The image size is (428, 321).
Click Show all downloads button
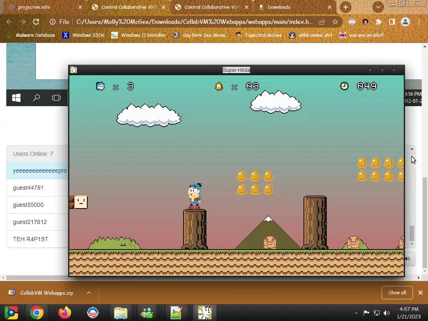pos(397,293)
